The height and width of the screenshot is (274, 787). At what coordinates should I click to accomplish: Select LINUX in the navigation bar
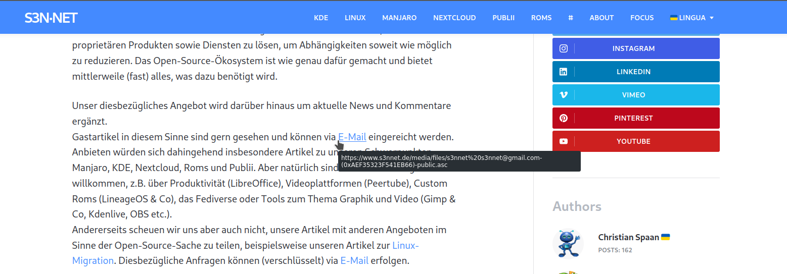coord(355,18)
